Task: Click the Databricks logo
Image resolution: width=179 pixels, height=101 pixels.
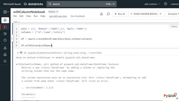Action: 34,4
